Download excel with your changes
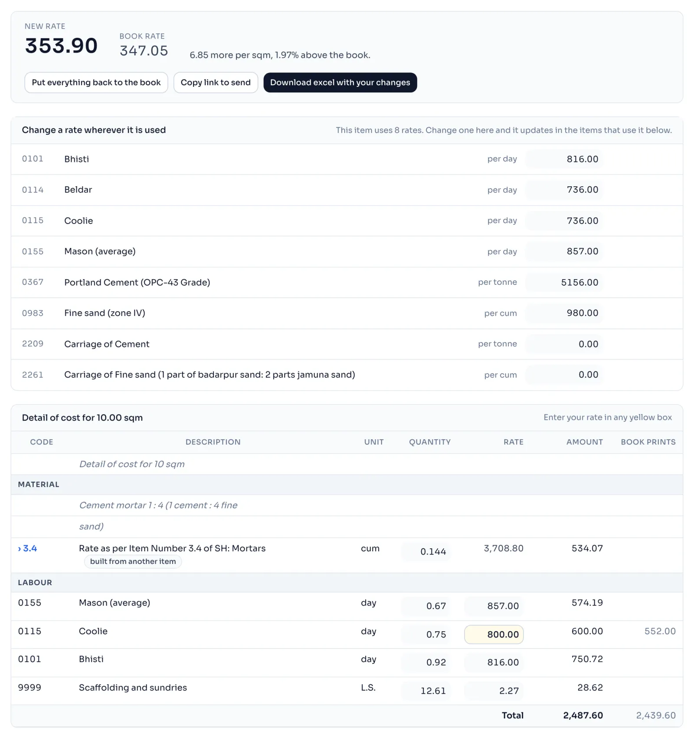 tap(340, 82)
